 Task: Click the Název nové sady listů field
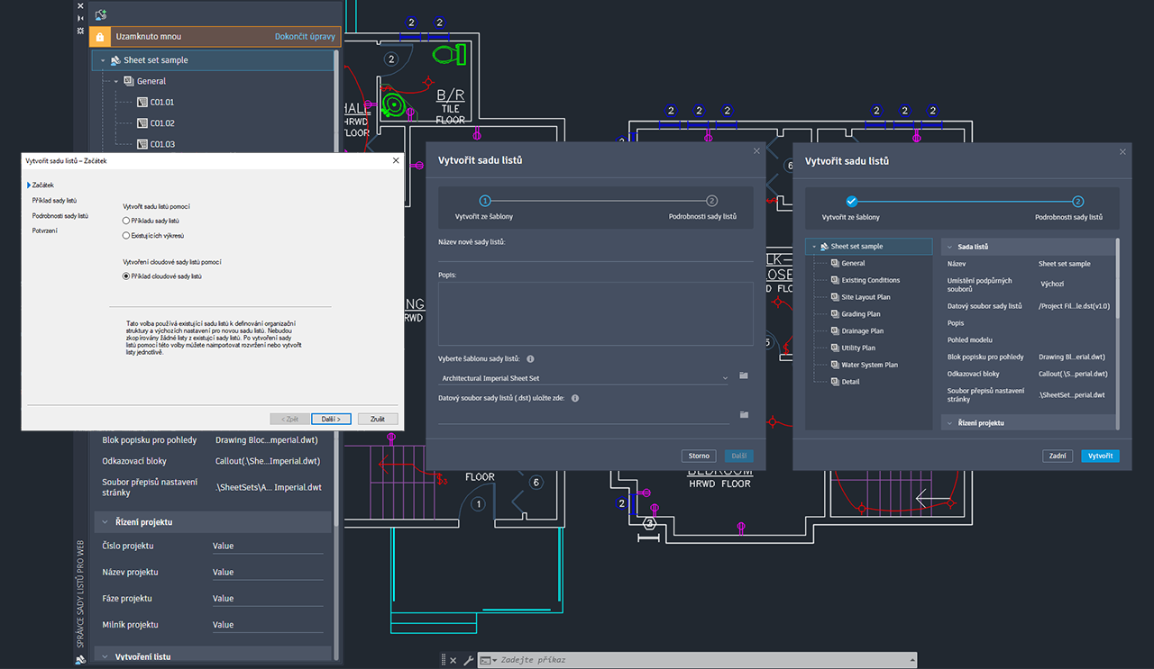click(x=595, y=255)
